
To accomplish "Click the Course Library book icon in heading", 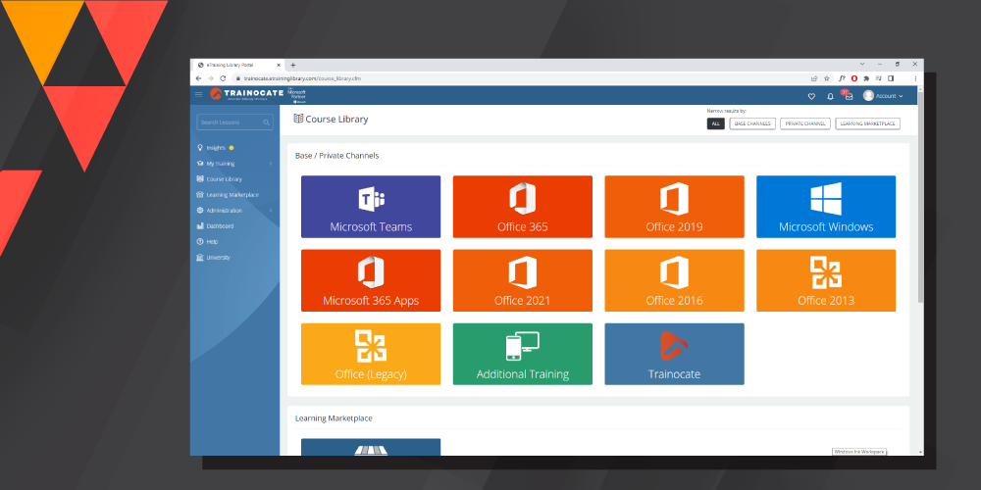I will click(298, 119).
